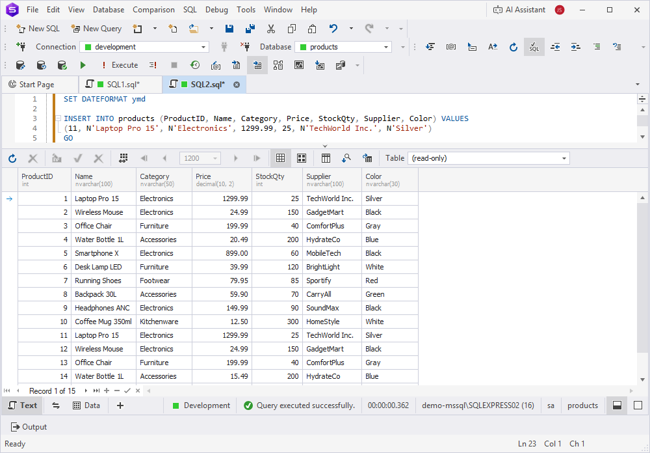Click the Undo arrow icon
The image size is (650, 453).
(333, 29)
